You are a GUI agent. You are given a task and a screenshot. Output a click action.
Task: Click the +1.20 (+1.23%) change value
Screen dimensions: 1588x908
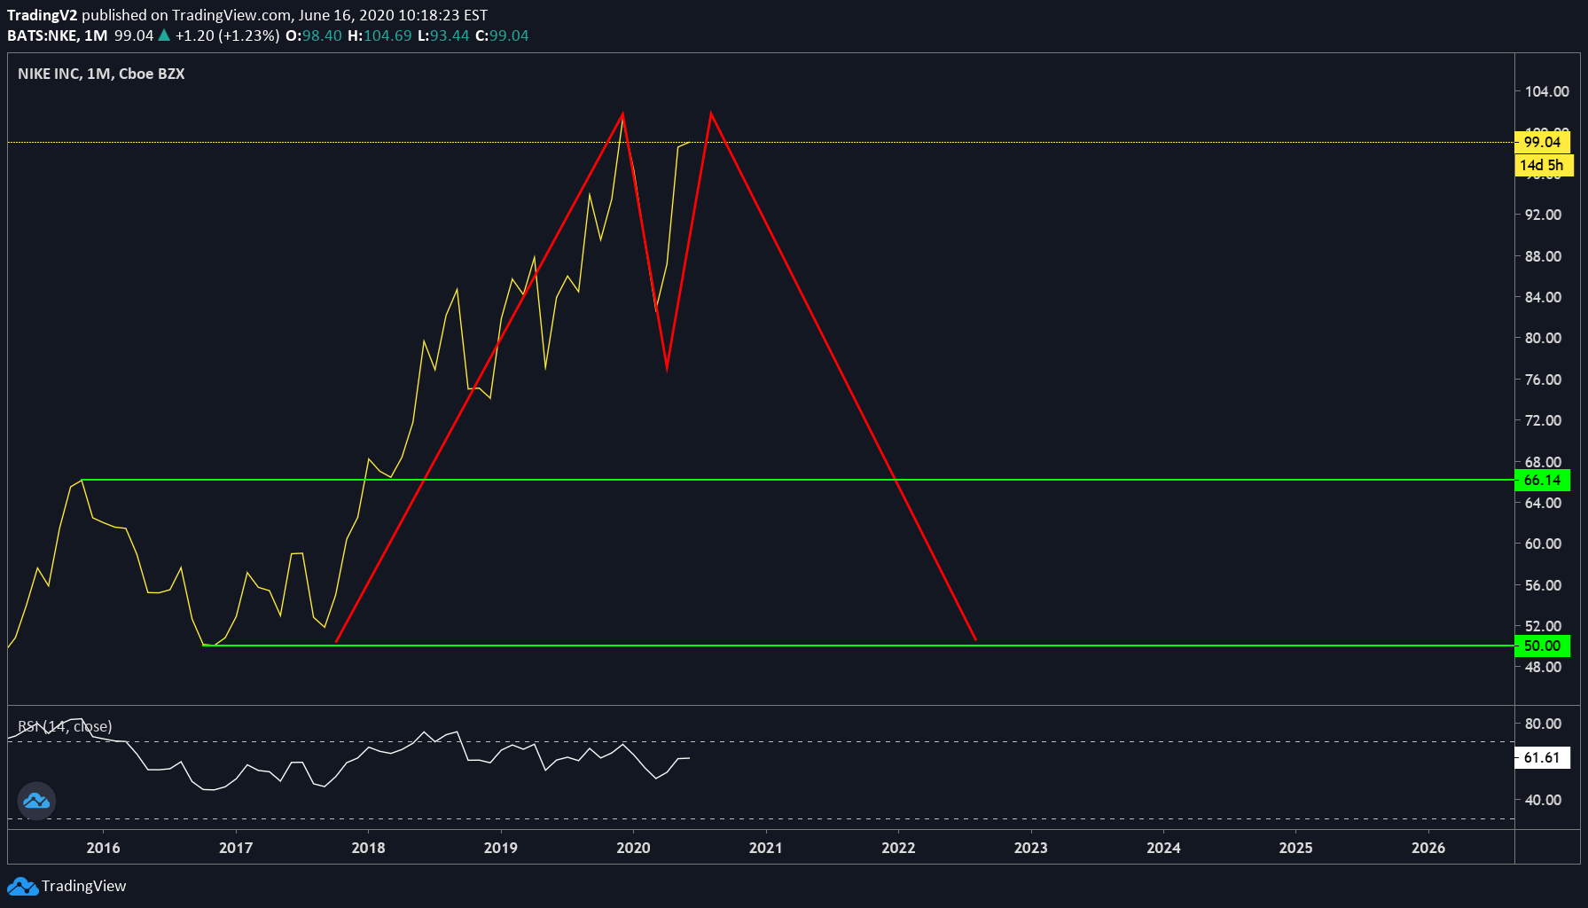(227, 35)
